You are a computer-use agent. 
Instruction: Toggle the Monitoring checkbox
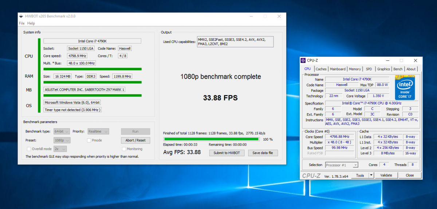coord(124,149)
